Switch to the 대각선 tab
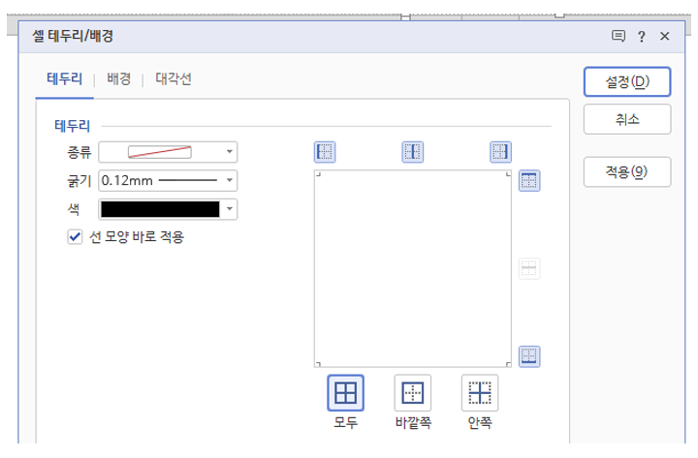The height and width of the screenshot is (458, 698). (174, 79)
